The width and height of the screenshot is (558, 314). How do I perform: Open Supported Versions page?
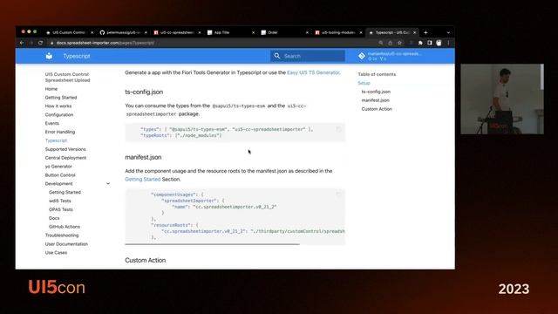click(x=65, y=149)
